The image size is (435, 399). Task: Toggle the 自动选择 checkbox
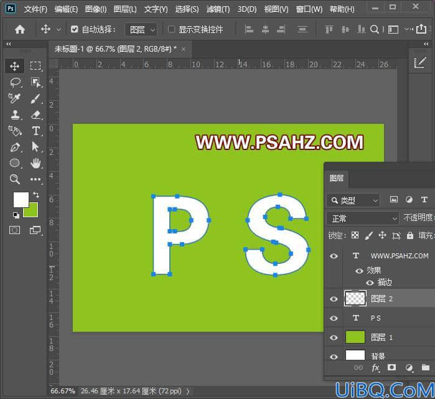click(x=74, y=29)
